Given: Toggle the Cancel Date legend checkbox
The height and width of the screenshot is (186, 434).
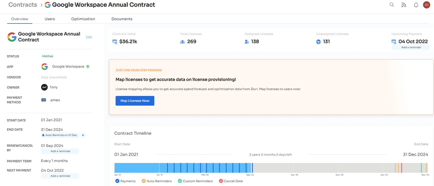Looking at the screenshot, I should tap(221, 181).
